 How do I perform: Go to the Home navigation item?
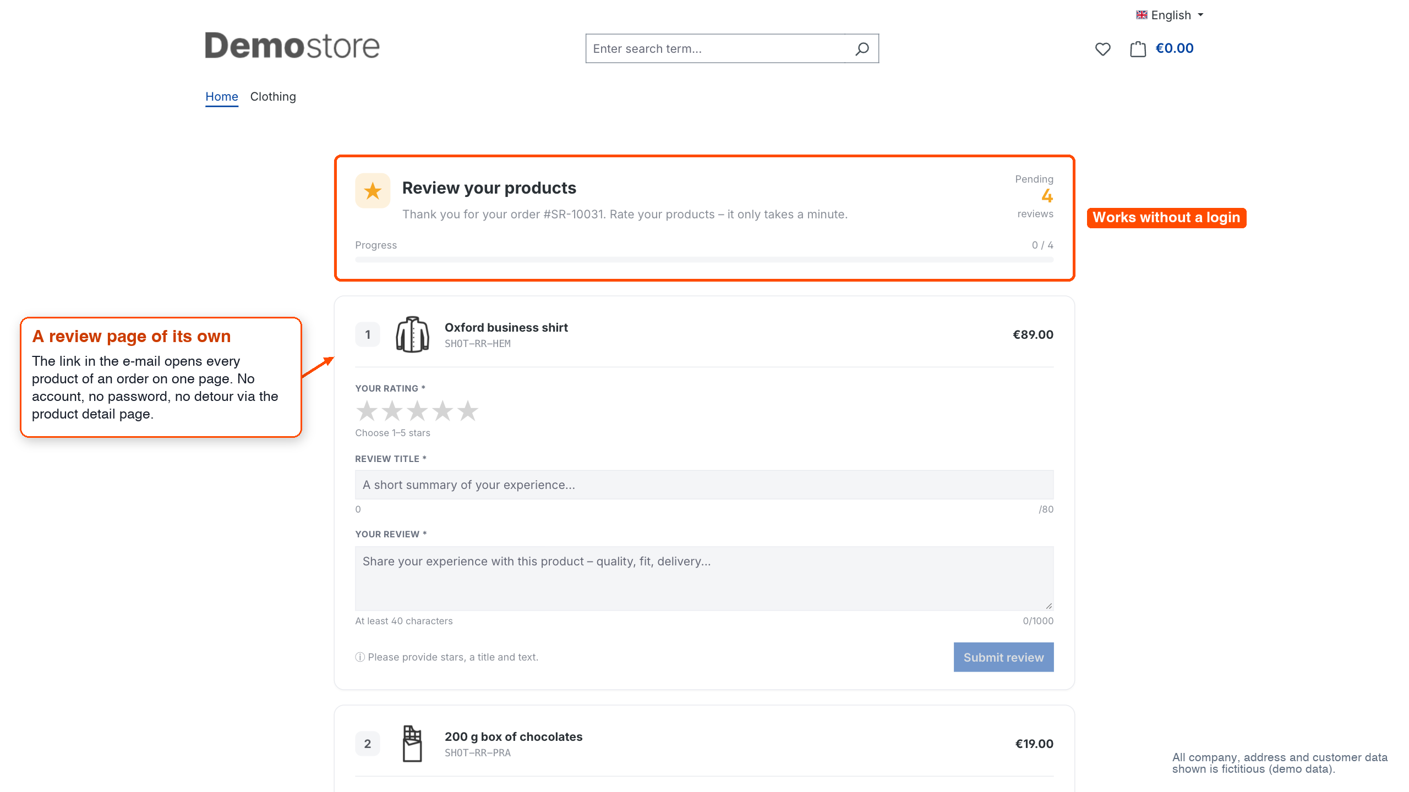point(222,97)
